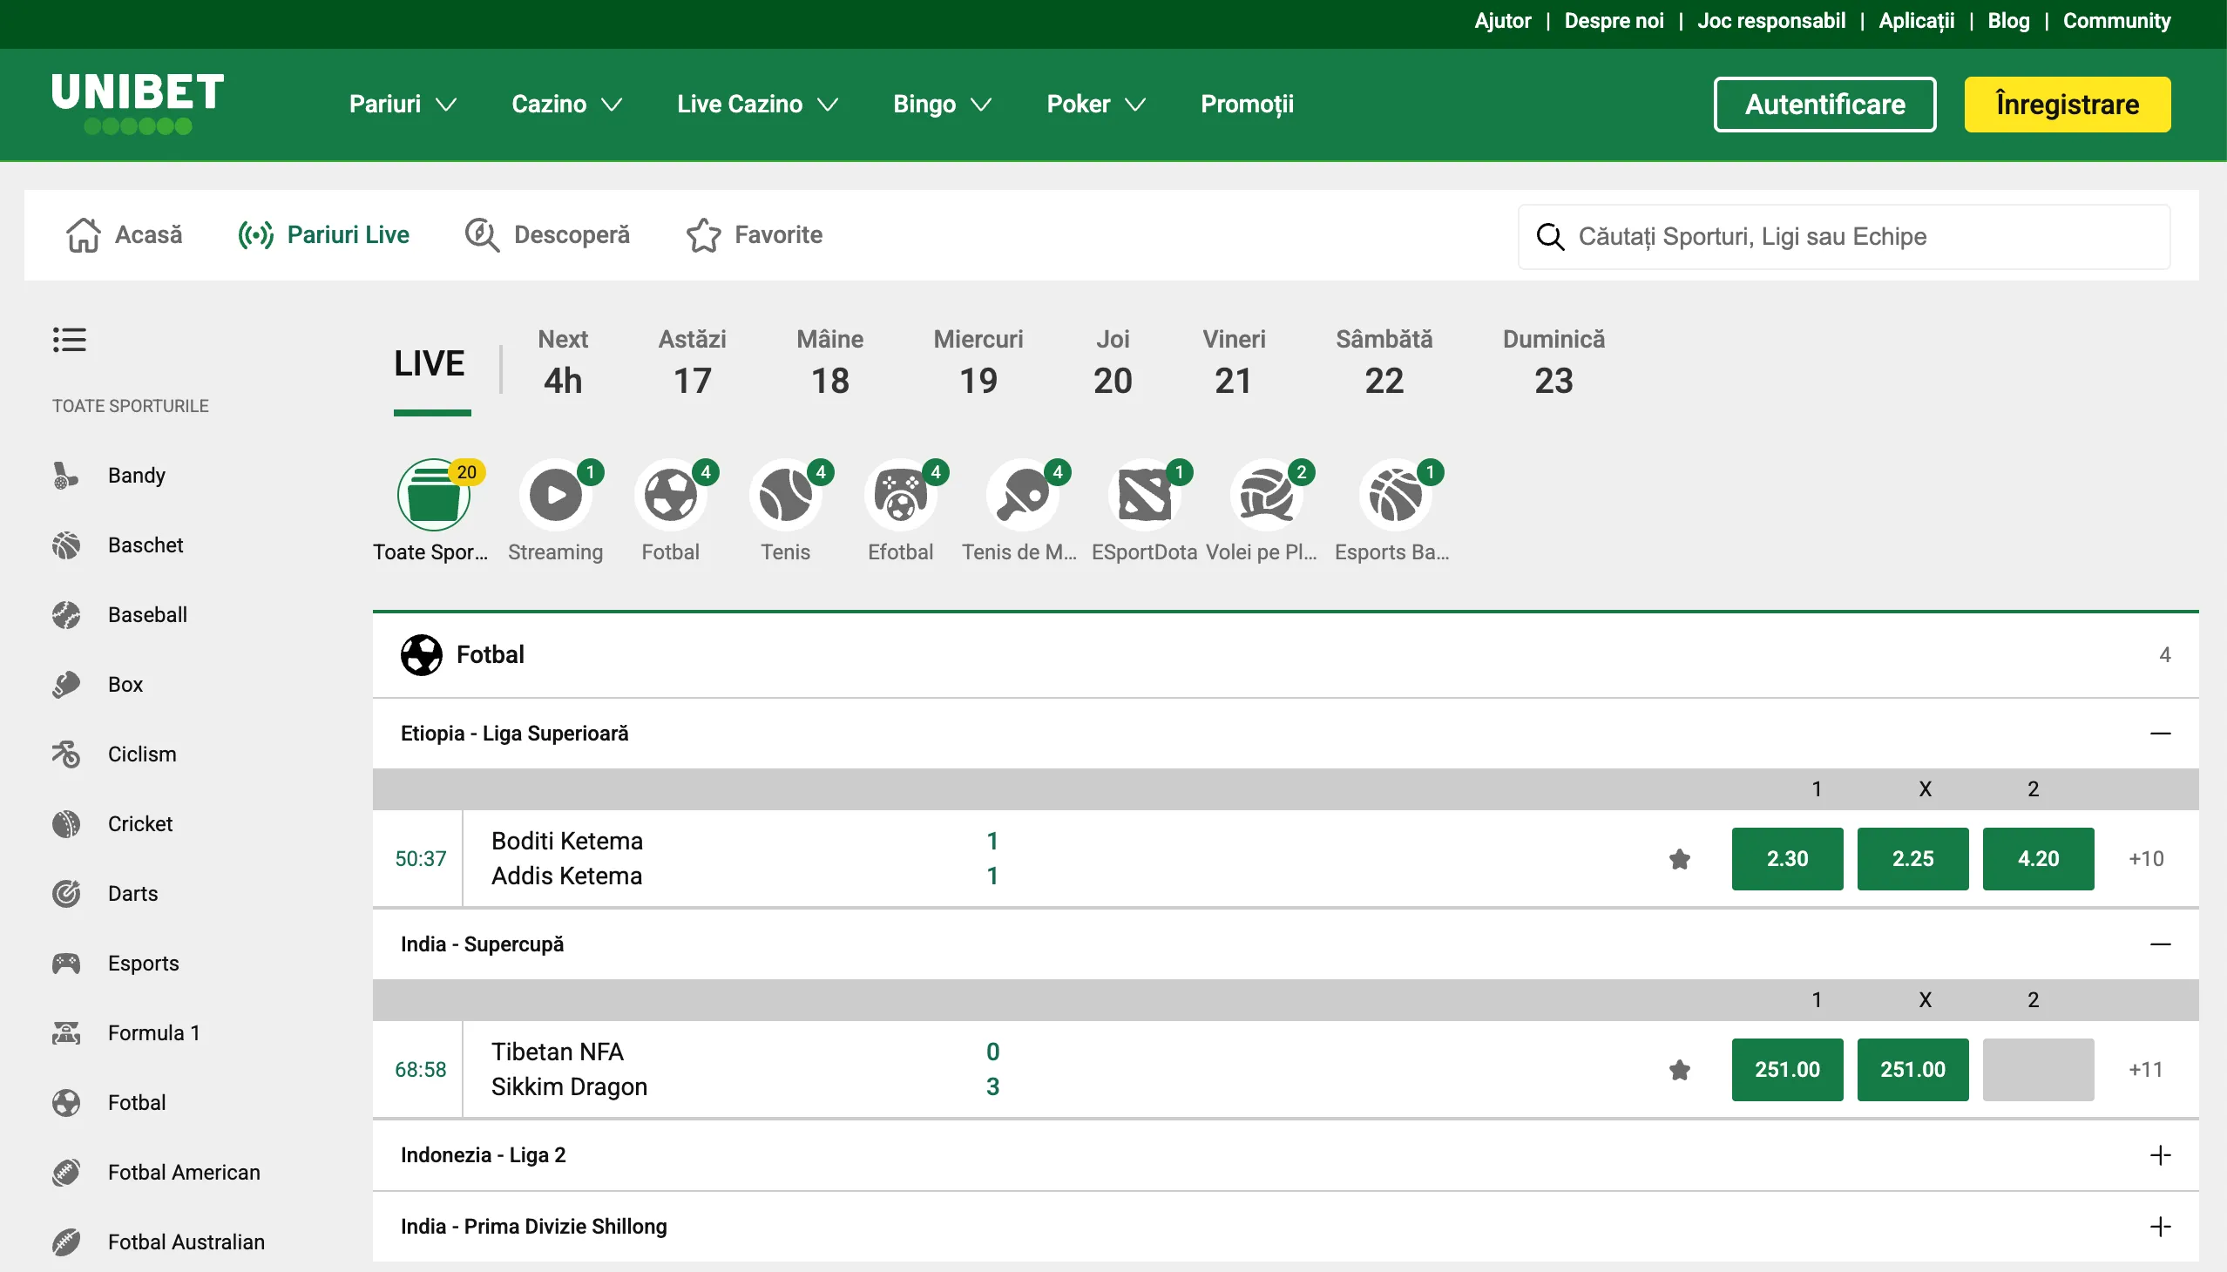The image size is (2227, 1272).
Task: Star the Tibetan NFA match
Action: 1679,1069
